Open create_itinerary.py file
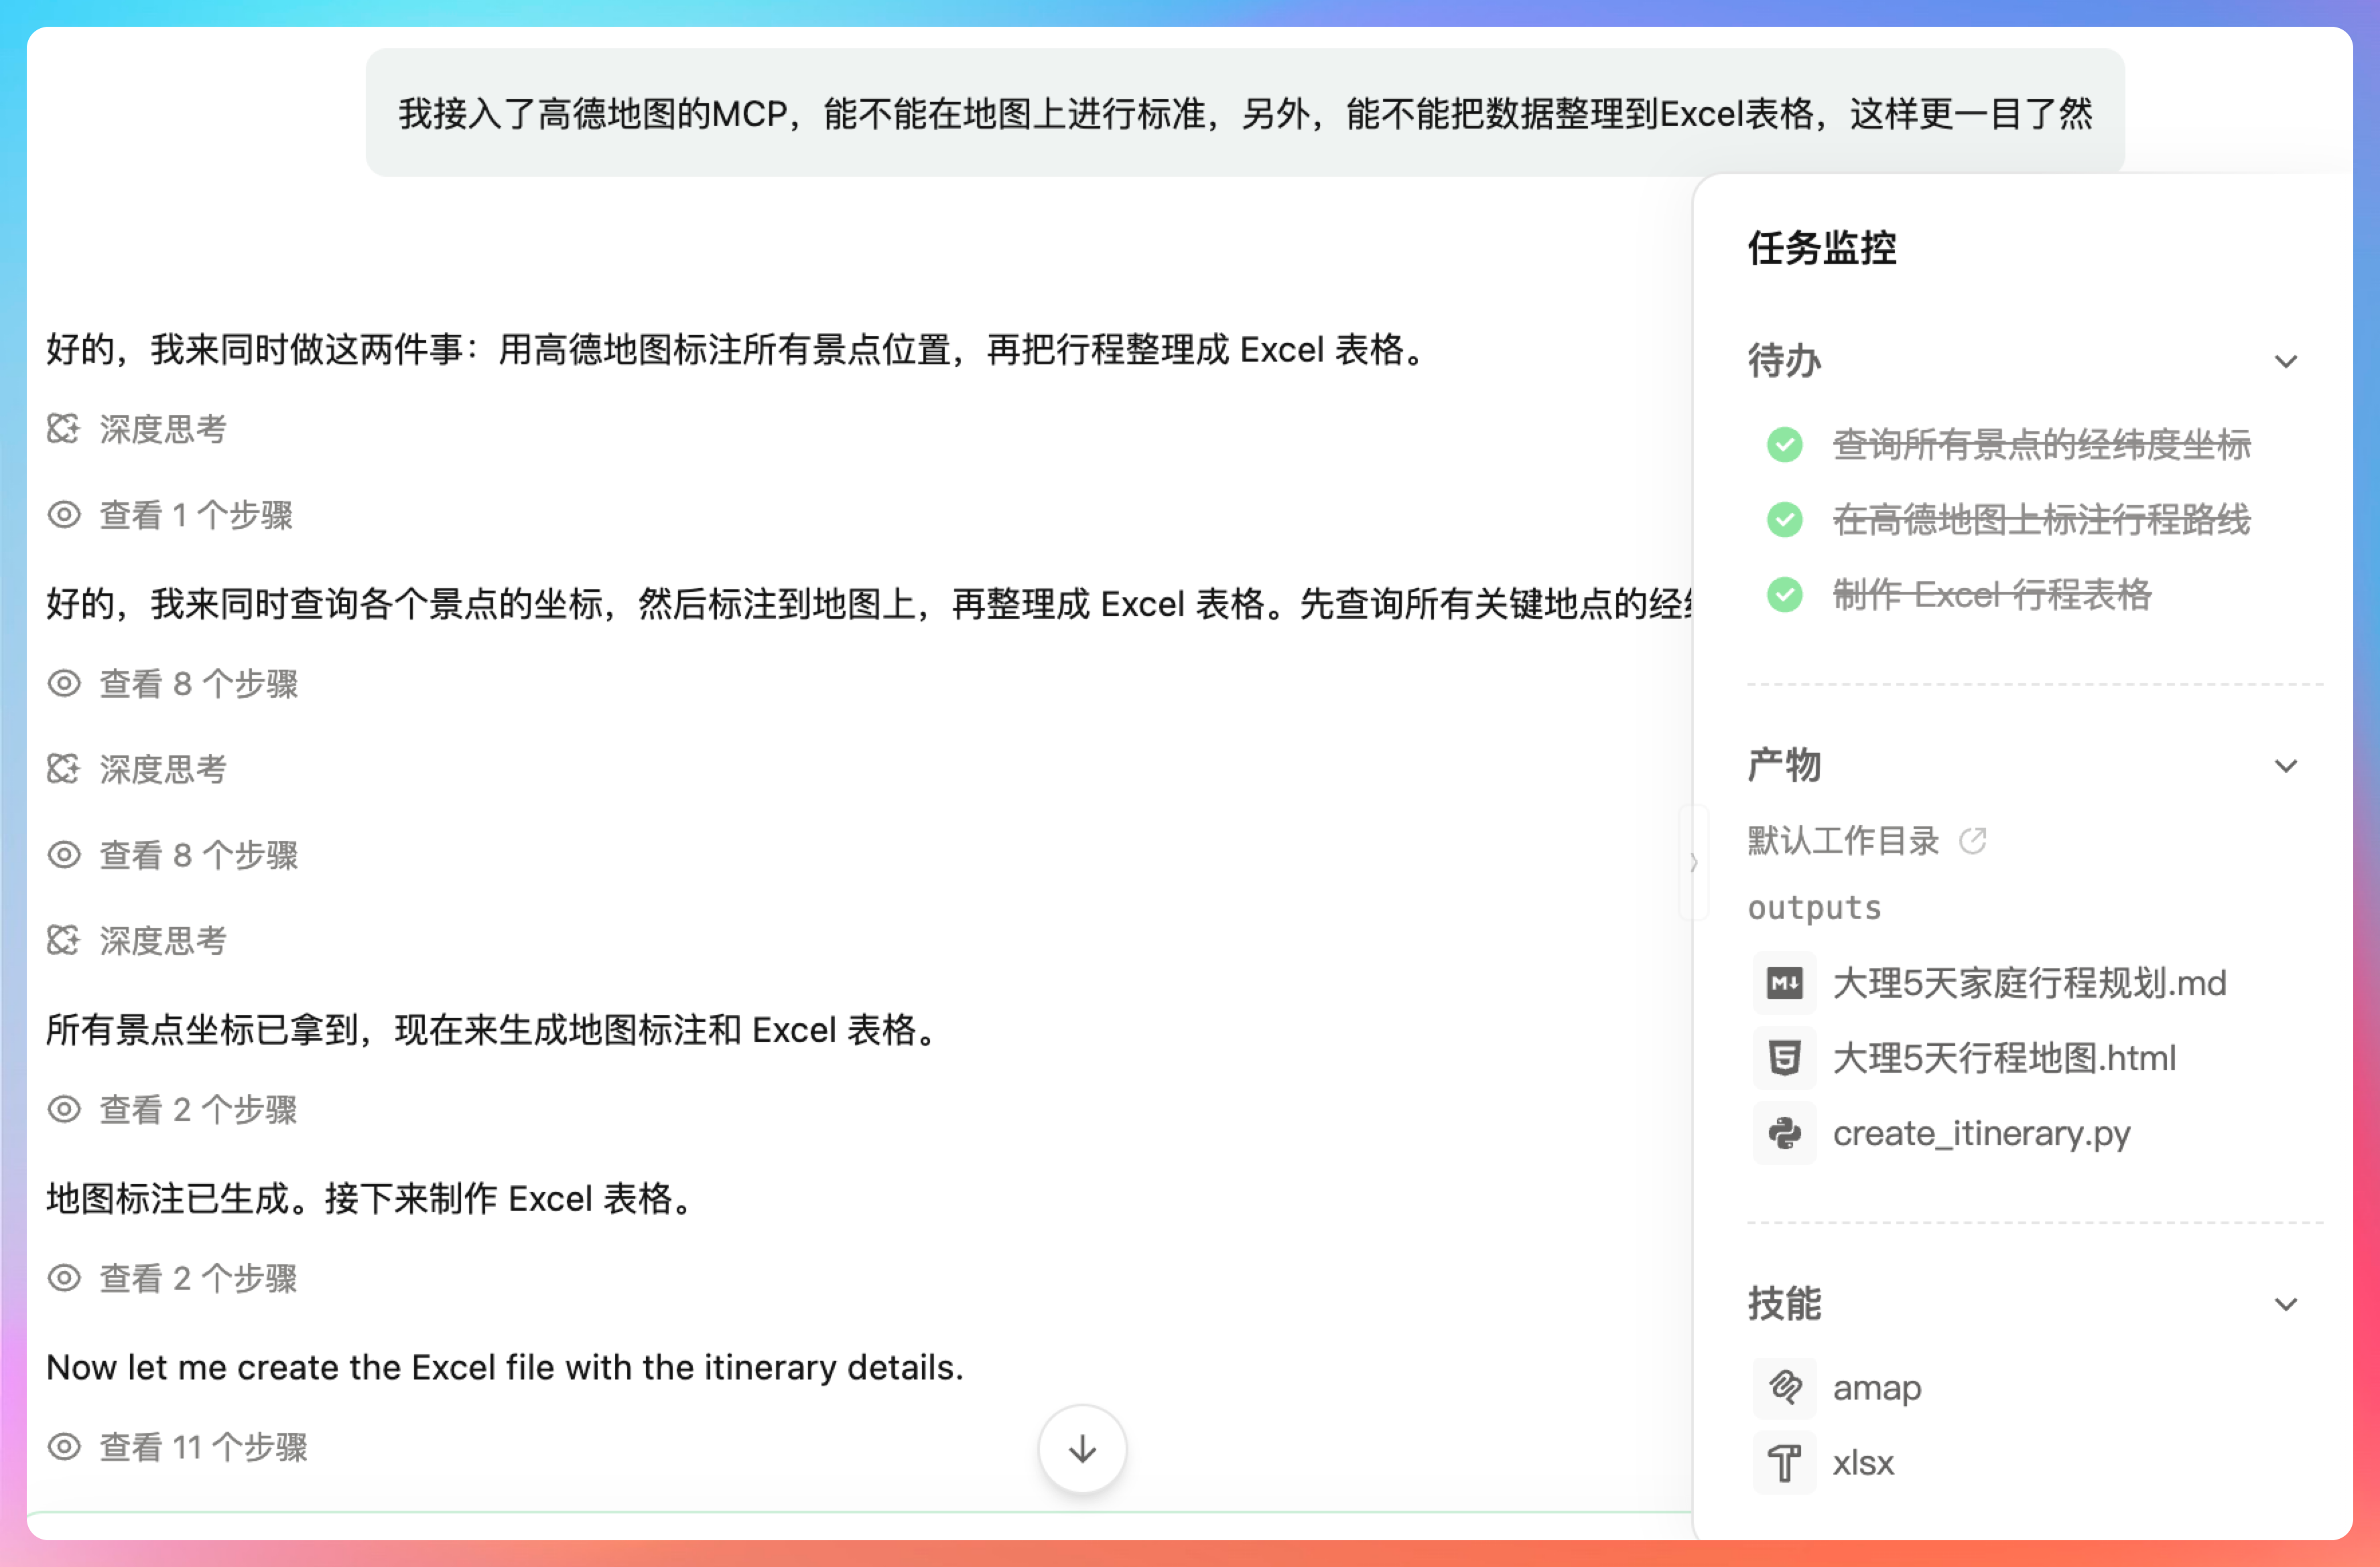Screen dimensions: 2380x1567 1980,1133
